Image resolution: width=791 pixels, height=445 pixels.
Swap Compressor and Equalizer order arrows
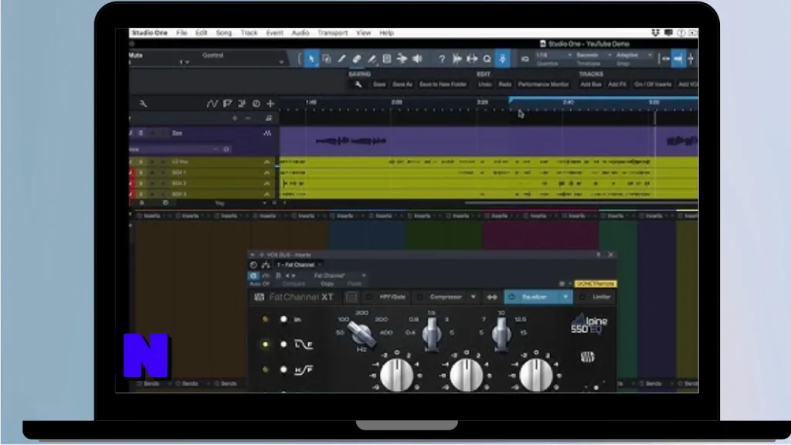tap(492, 297)
